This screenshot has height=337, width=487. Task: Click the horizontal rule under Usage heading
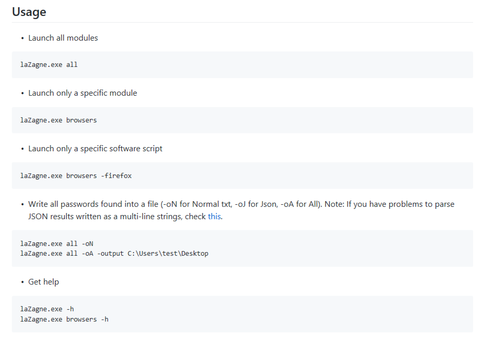click(242, 22)
